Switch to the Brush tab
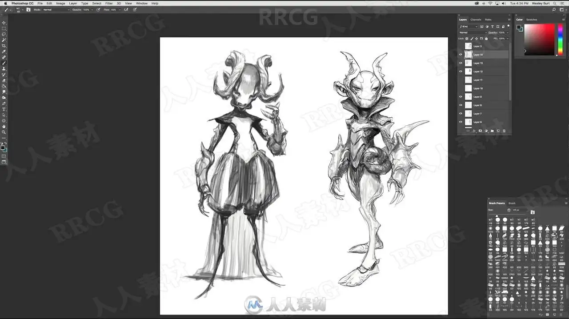The height and width of the screenshot is (319, 569). click(512, 203)
